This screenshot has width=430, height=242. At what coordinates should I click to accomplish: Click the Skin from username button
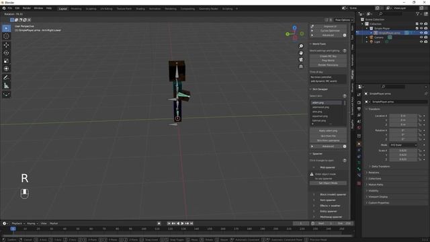click(x=329, y=140)
